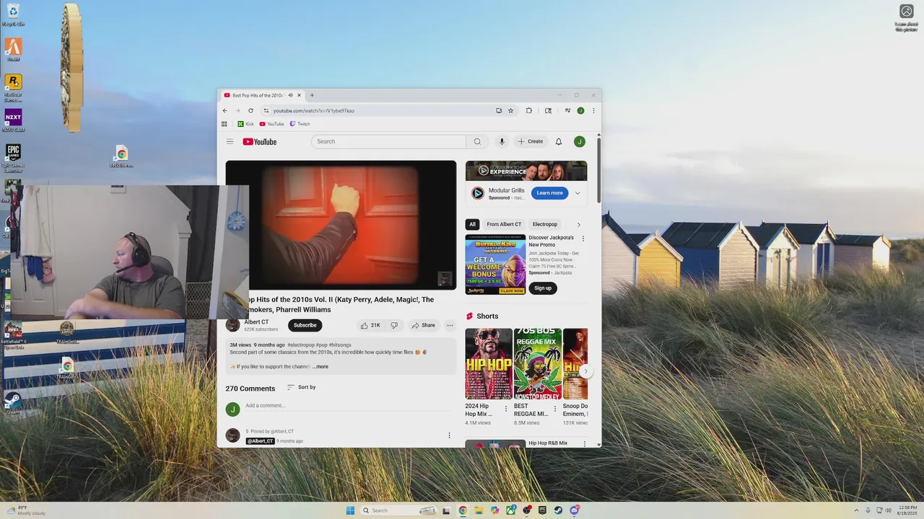Click the install/cast icon in the address bar

point(499,110)
